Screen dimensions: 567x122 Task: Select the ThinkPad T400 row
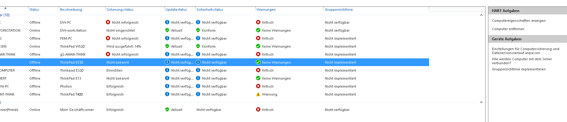coord(214,94)
